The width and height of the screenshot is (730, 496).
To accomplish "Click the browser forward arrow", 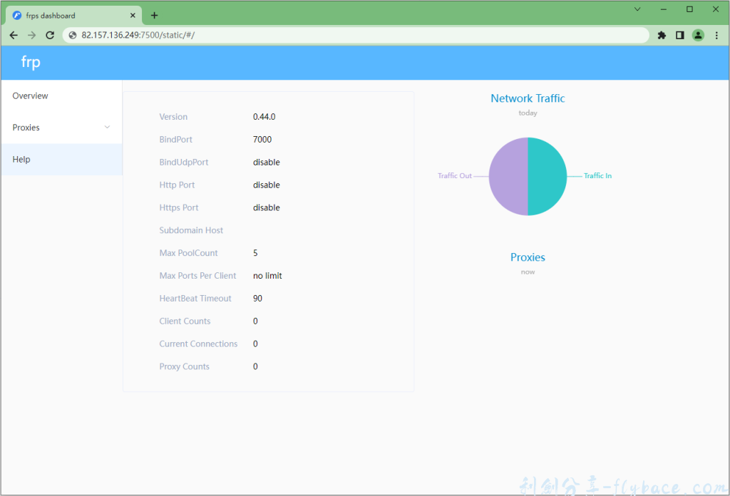I will (31, 35).
